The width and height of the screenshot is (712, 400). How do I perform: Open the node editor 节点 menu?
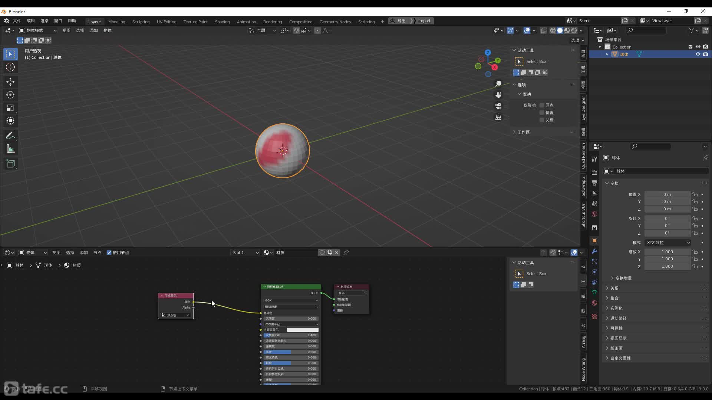[98, 253]
